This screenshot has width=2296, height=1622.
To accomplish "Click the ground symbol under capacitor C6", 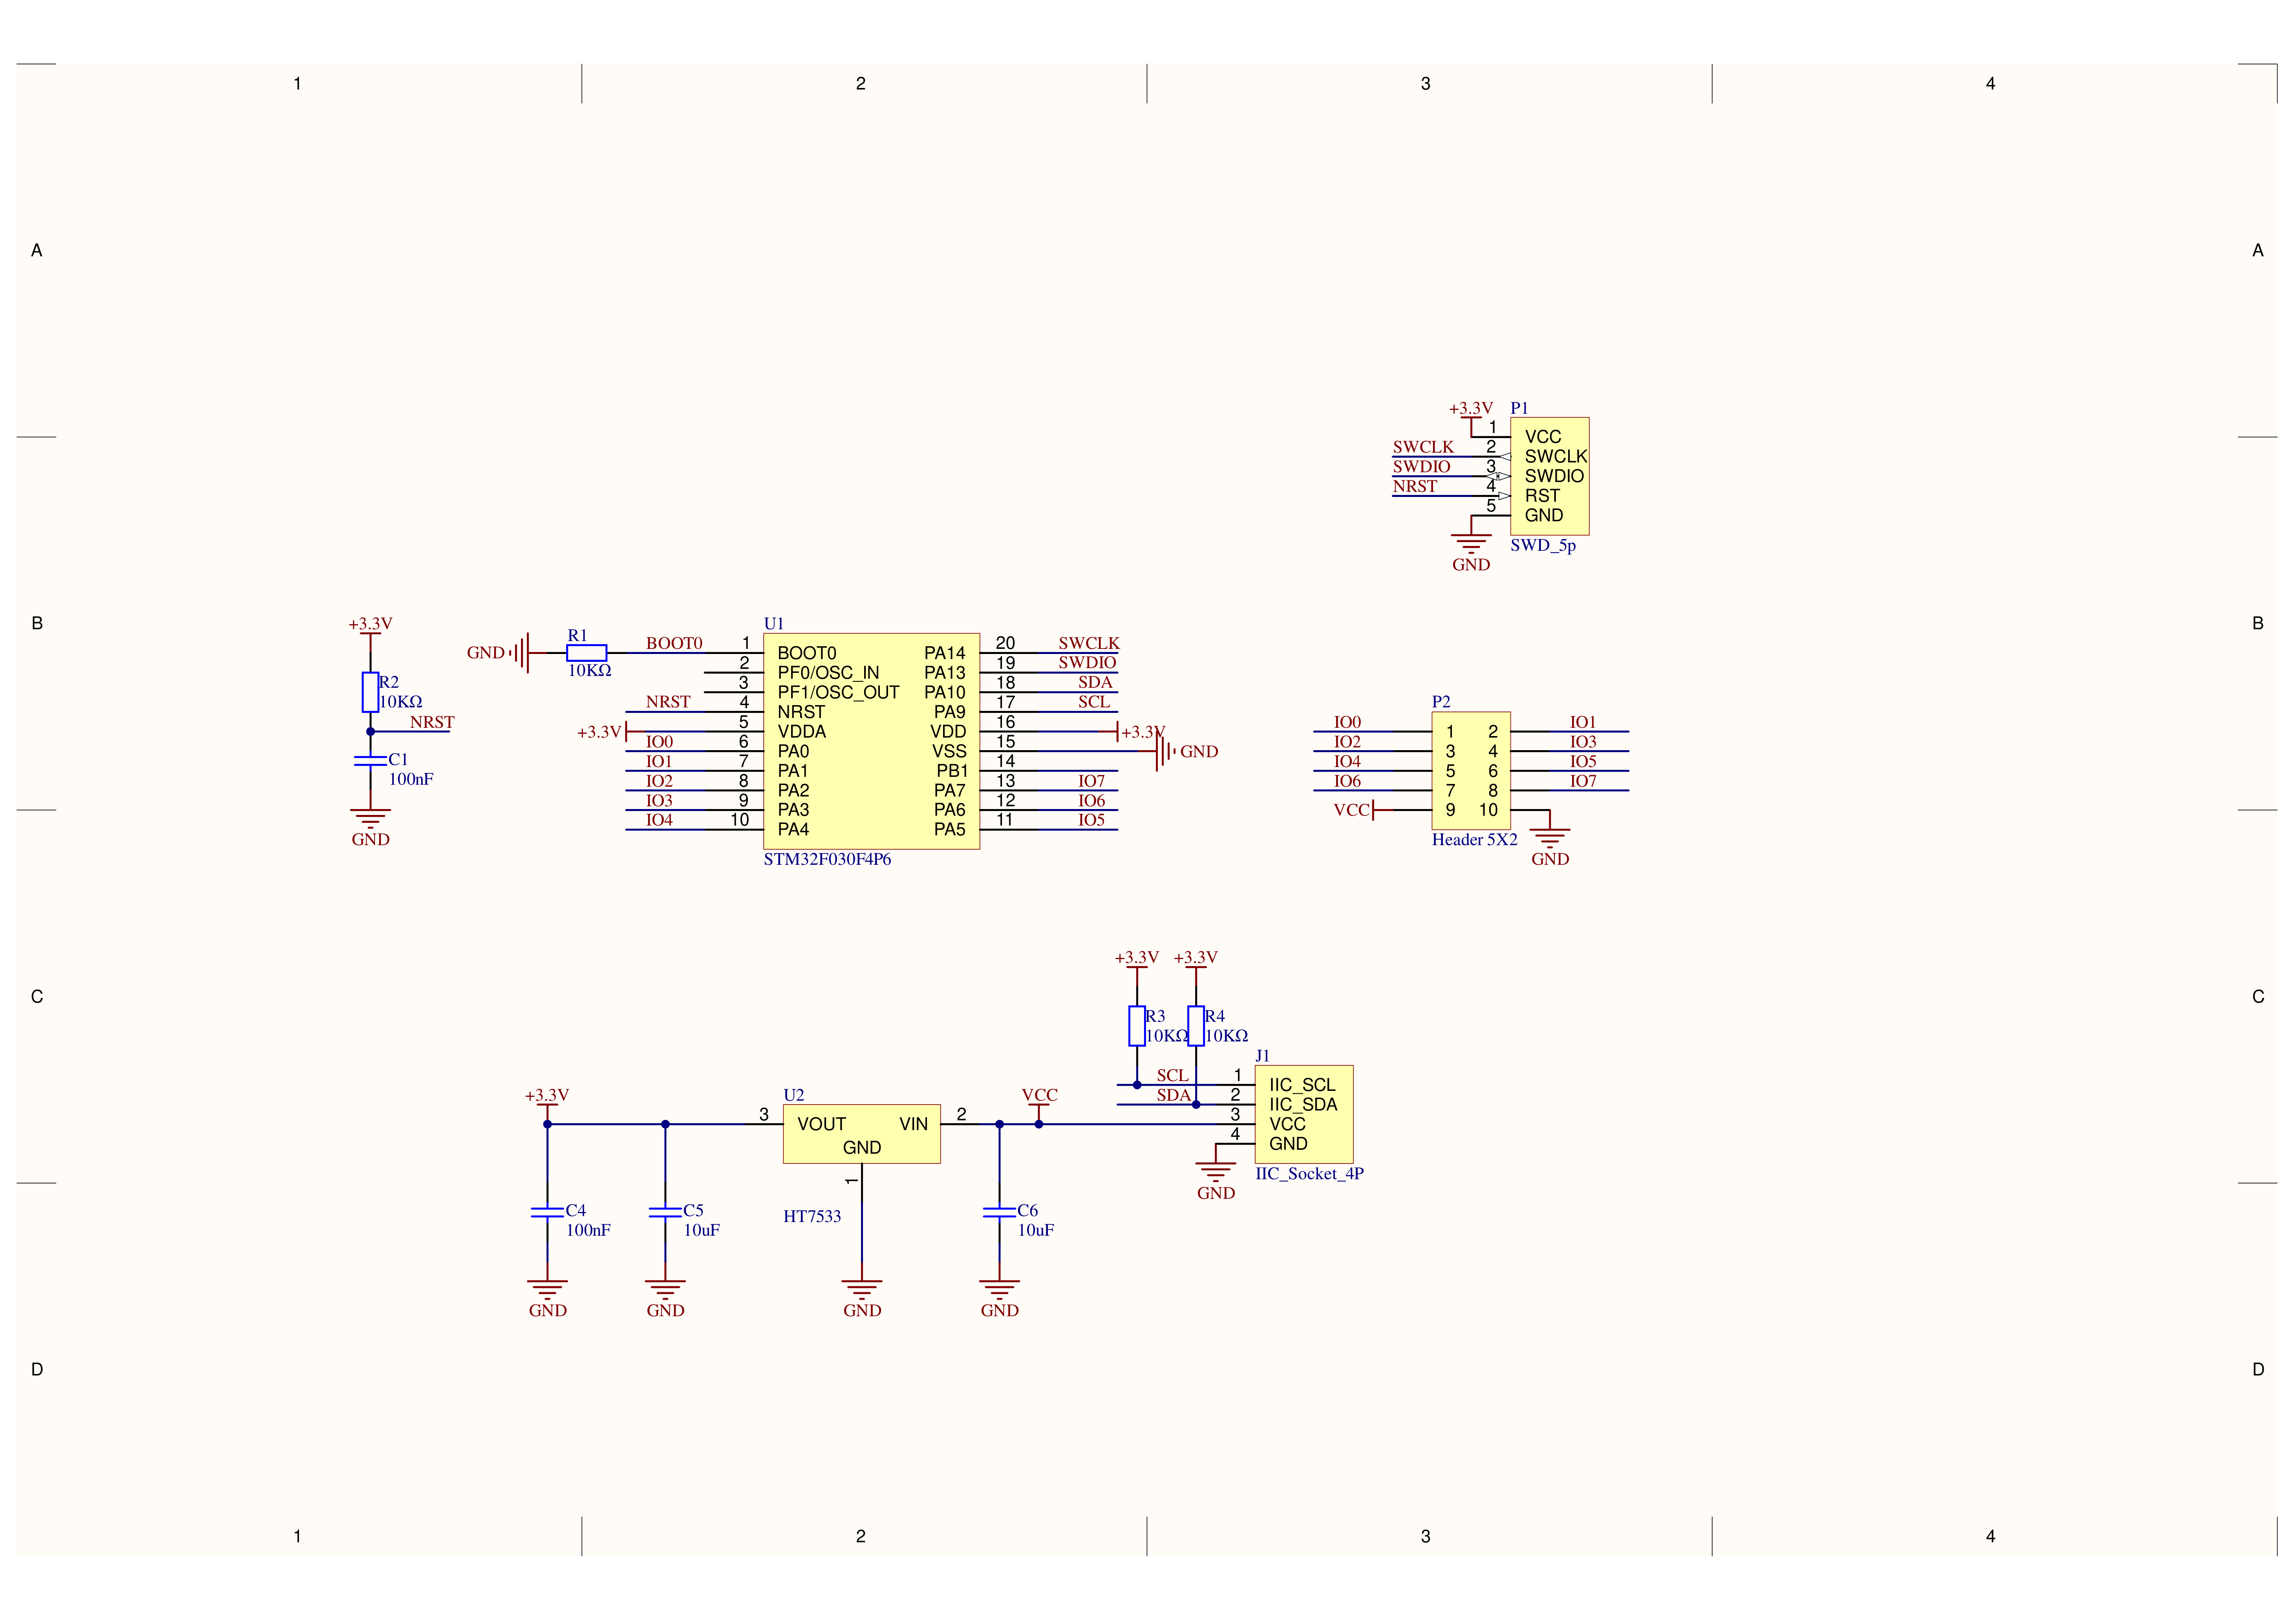I will pos(999,1289).
